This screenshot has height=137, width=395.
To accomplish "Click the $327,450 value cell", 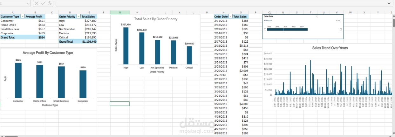I will coord(89,21).
